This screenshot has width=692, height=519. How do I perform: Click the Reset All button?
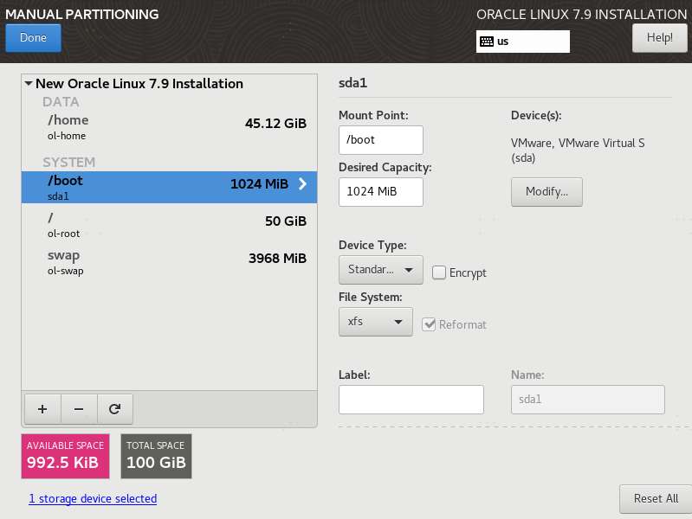(x=655, y=499)
